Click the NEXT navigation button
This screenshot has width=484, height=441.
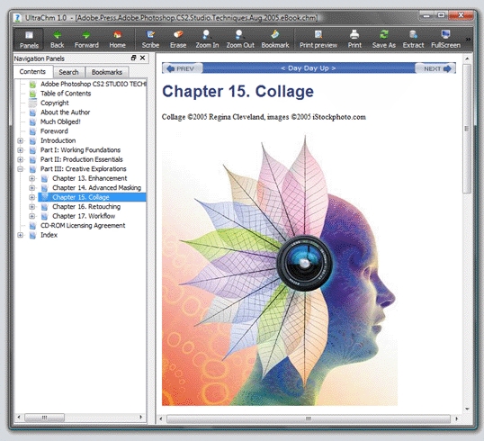[x=435, y=68]
